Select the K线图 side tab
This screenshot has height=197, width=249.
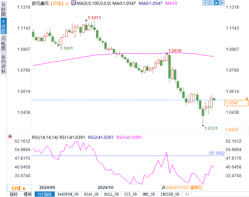(3, 26)
